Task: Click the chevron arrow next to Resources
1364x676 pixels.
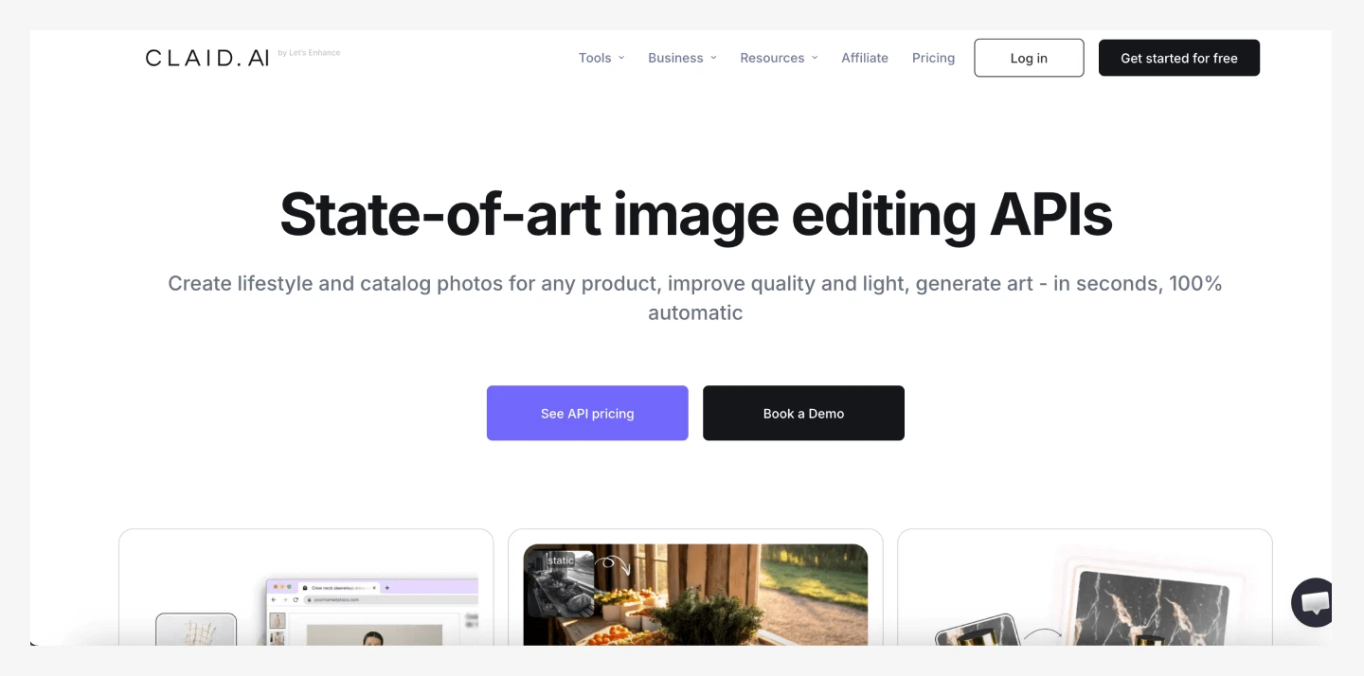Action: [x=815, y=58]
